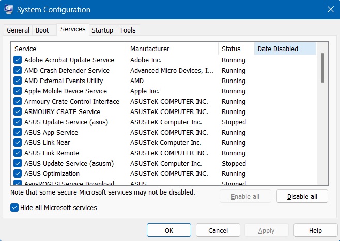Click Running status of Adobe Acrobat Update Service
340x241 pixels.
click(x=234, y=60)
